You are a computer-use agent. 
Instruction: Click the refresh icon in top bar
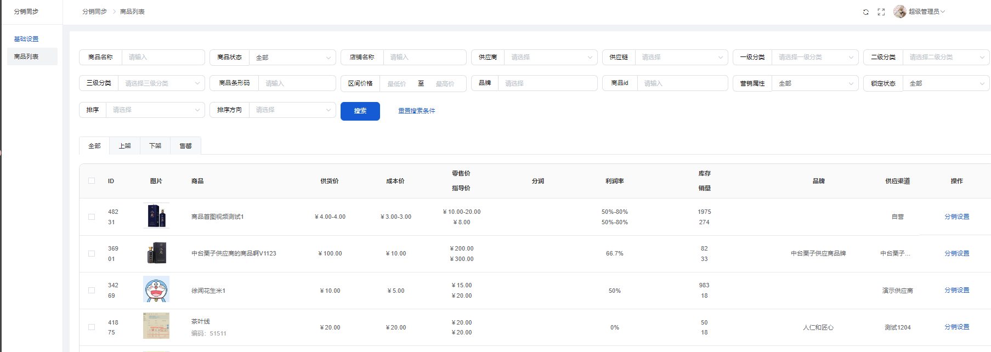[x=865, y=12]
